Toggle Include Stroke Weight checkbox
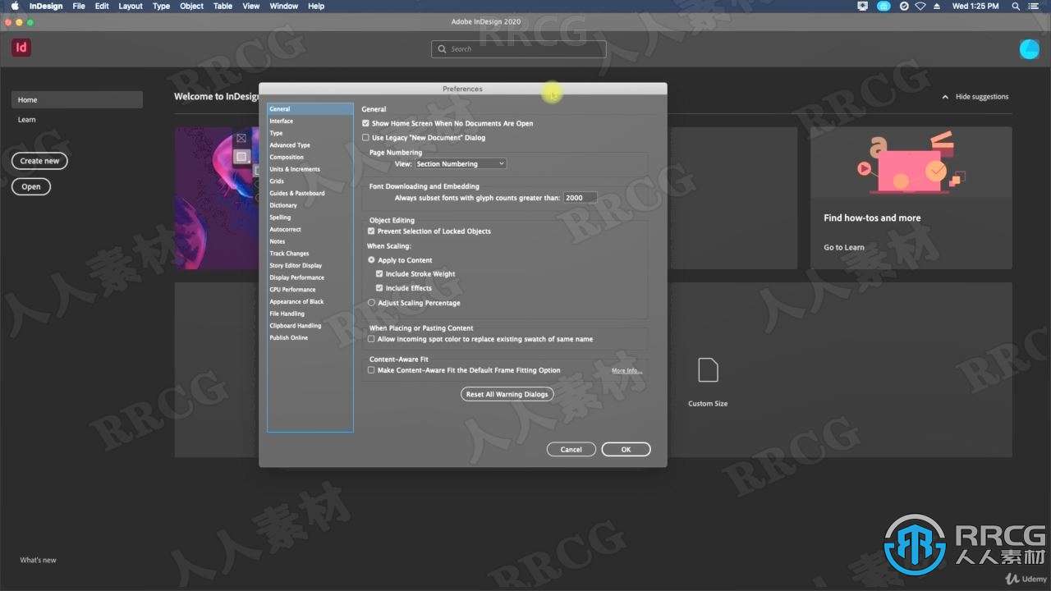Image resolution: width=1051 pixels, height=591 pixels. (379, 274)
